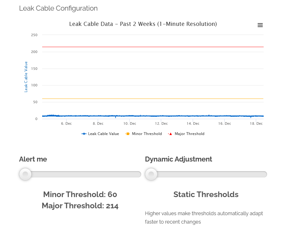Click the vertical Leak Cable Value axis title
The width and height of the screenshot is (293, 232).
(x=26, y=77)
